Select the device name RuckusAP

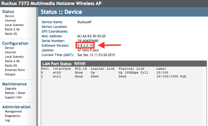84,22
